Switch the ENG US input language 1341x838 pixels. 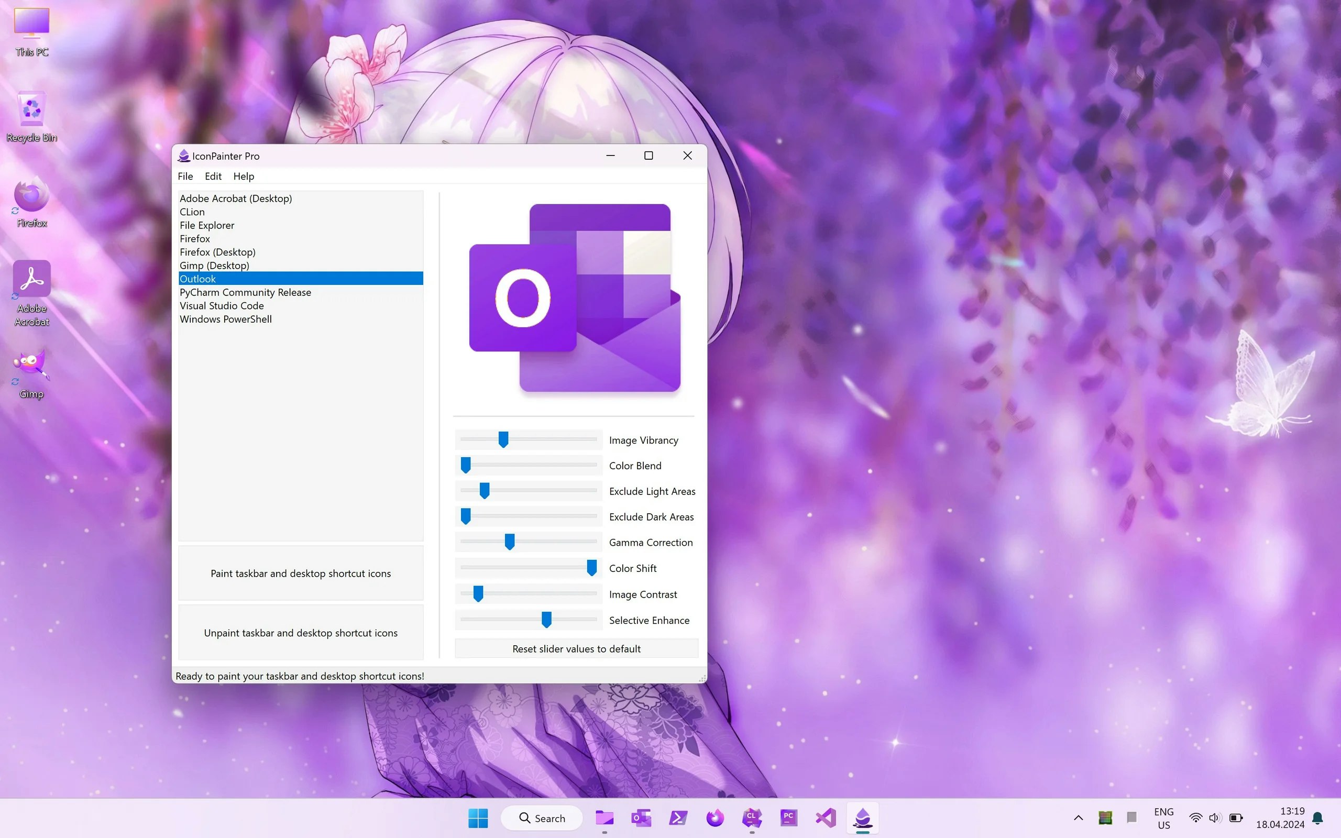click(x=1163, y=818)
